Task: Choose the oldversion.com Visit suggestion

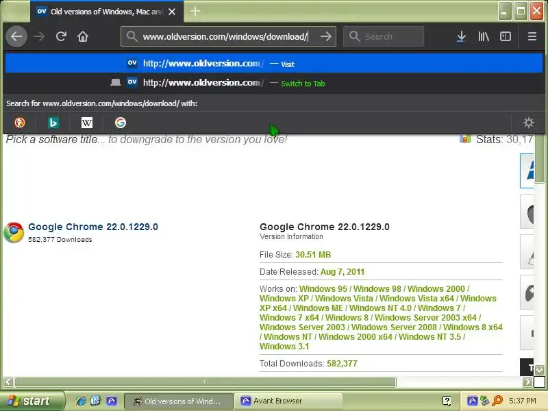Action: click(274, 63)
